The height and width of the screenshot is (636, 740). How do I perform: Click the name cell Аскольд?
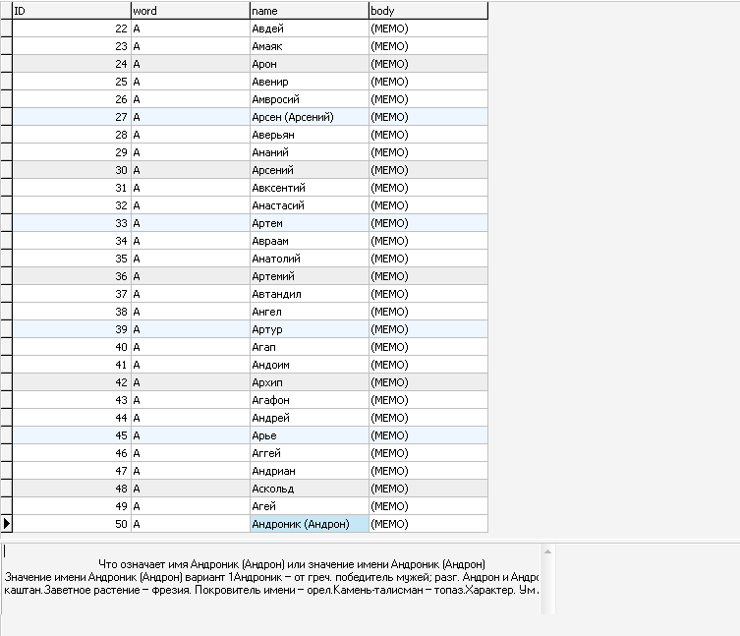point(309,489)
